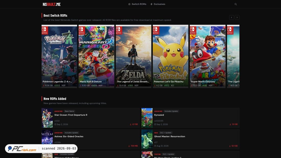Screen dimensions: 281x158
Task: Click the search magnifier icon
Action: [x=236, y=4]
